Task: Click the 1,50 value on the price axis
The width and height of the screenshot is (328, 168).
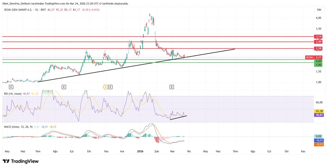Action: [319, 72]
